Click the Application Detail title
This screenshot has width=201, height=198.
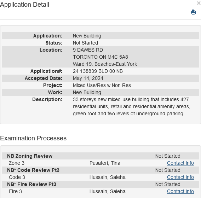[24, 5]
